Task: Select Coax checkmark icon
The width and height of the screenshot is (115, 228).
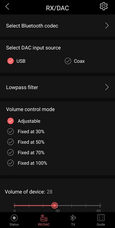Action: pyautogui.click(x=68, y=61)
